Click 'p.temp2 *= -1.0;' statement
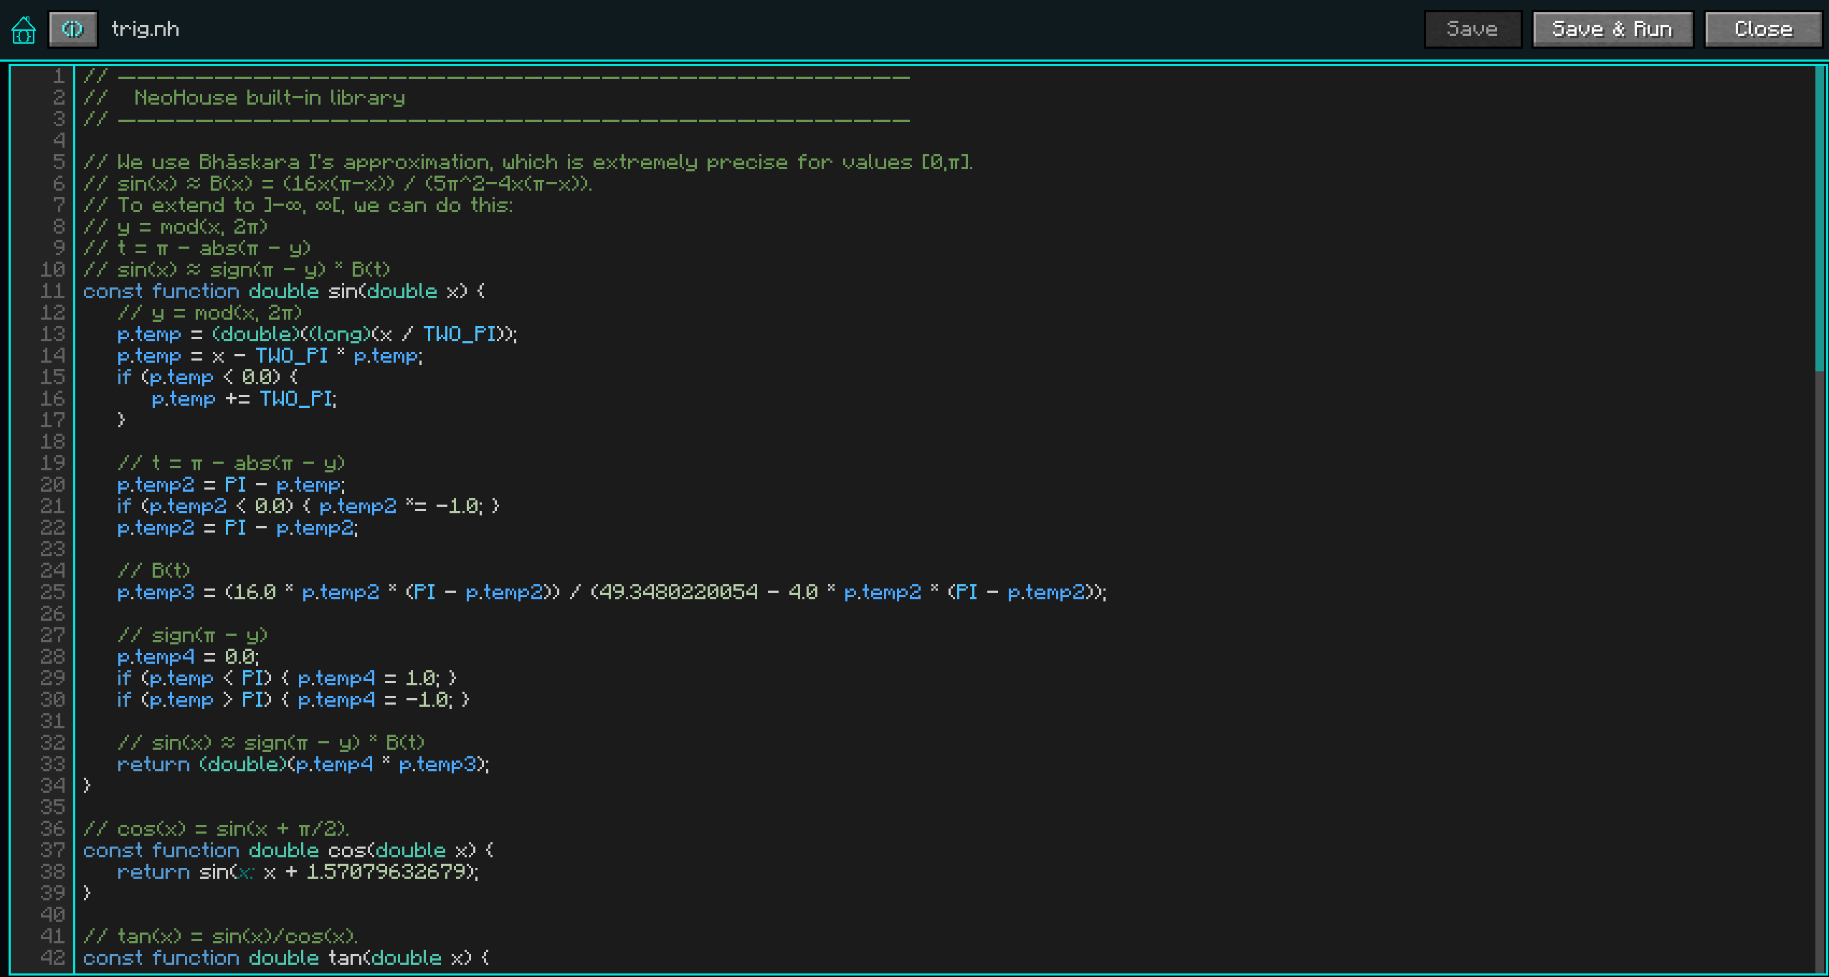Image resolution: width=1829 pixels, height=977 pixels. [401, 506]
